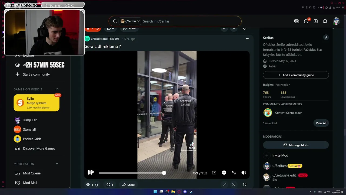346x195 pixels.
Task: Upvote the Gera Lidl reklama post
Action: coord(88,185)
